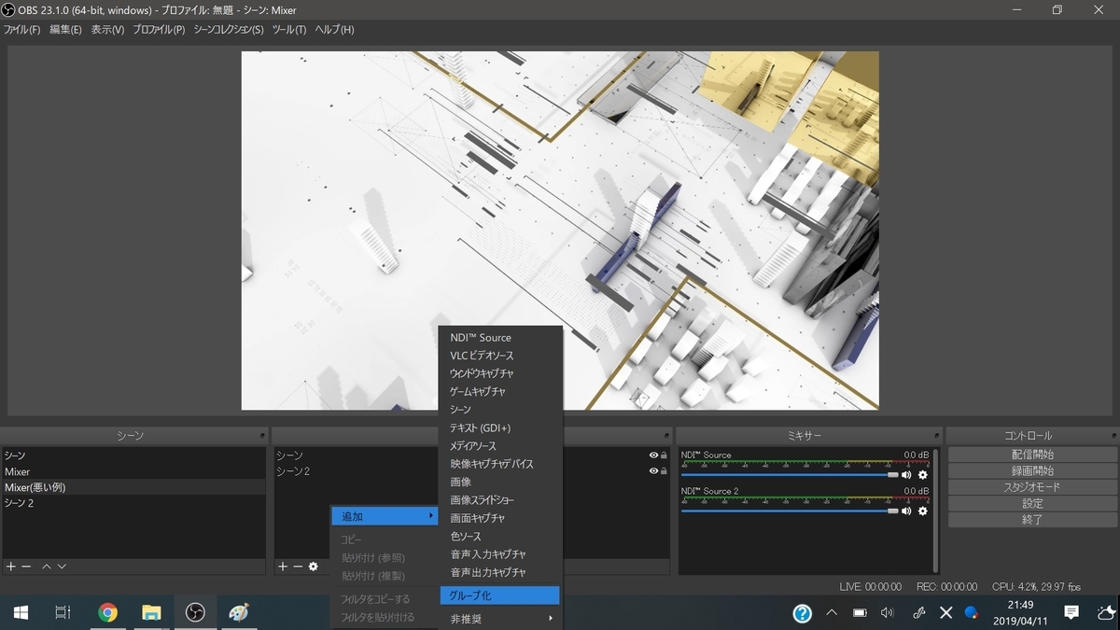Select 音声出力キャプチャ from add menu
The width and height of the screenshot is (1120, 630).
tap(499, 572)
